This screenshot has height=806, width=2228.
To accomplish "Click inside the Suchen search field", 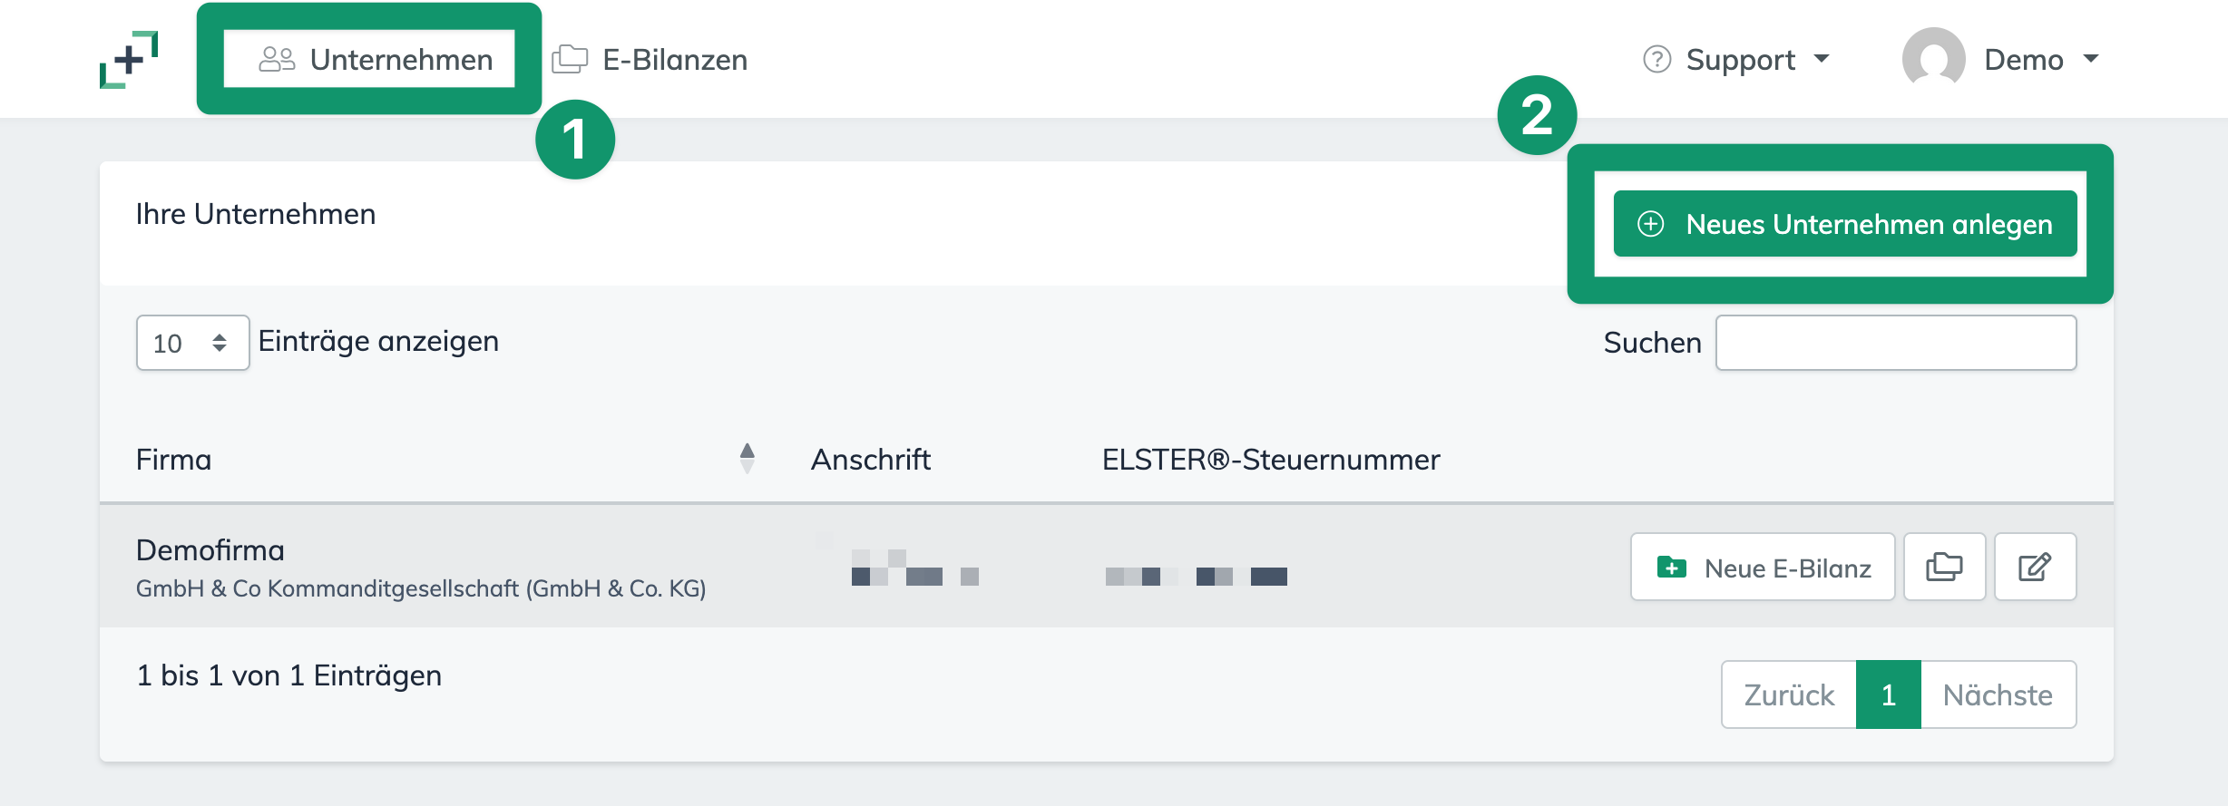I will point(1895,342).
